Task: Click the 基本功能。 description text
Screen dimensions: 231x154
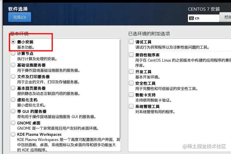Action: pos(26,47)
